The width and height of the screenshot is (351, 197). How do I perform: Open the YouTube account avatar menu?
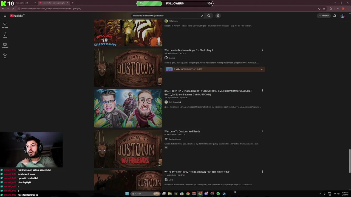(342, 16)
